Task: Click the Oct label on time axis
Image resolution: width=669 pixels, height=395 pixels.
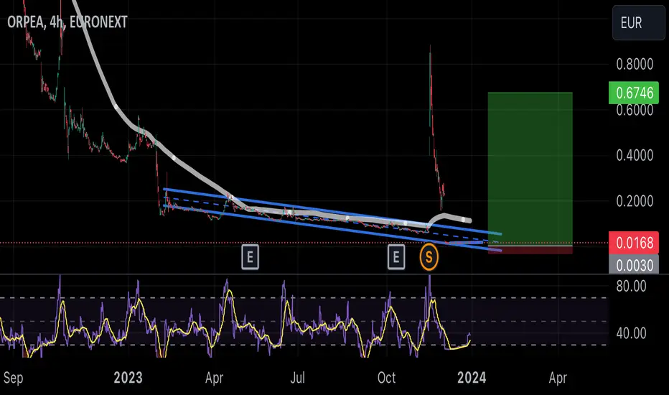Action: (387, 378)
